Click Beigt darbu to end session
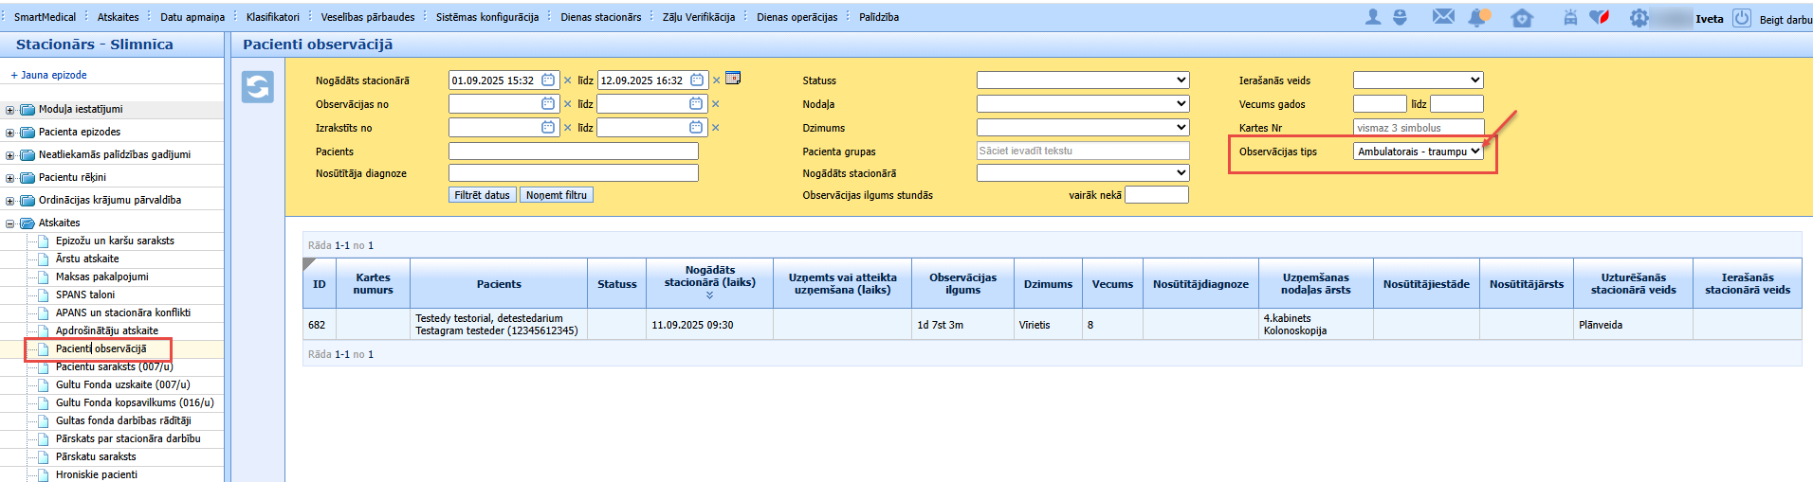Image resolution: width=1813 pixels, height=482 pixels. pos(1786,19)
